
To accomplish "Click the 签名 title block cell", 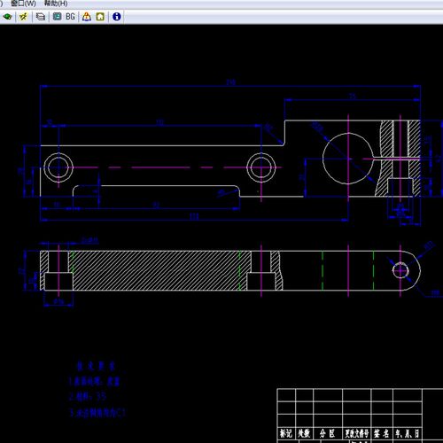I will (382, 433).
